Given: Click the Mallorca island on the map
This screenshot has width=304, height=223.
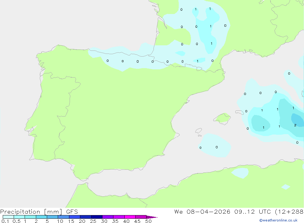Looking at the screenshot, I should click(x=223, y=118).
